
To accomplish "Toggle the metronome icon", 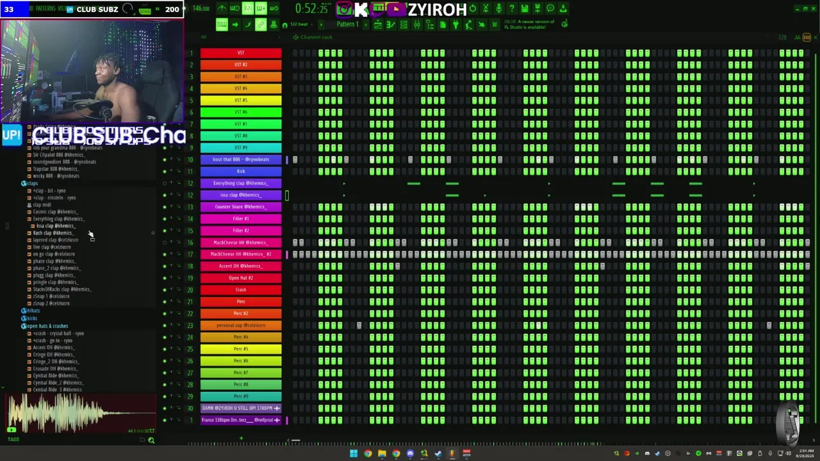I will 222,8.
